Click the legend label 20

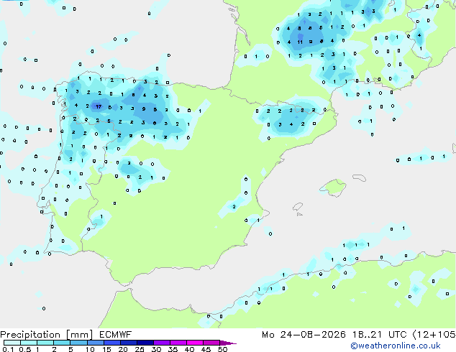[123, 349]
